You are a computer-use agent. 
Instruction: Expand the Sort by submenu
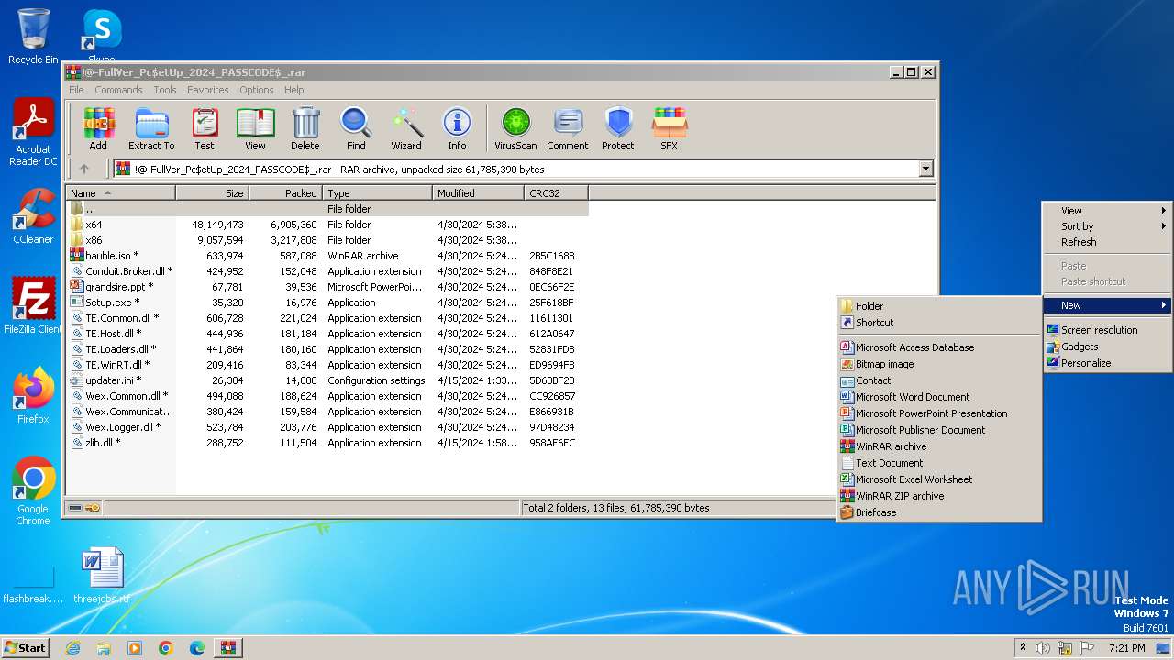pyautogui.click(x=1107, y=226)
